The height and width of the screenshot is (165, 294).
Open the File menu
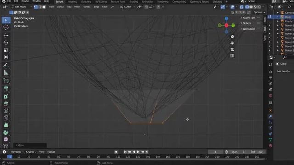tap(9, 1)
